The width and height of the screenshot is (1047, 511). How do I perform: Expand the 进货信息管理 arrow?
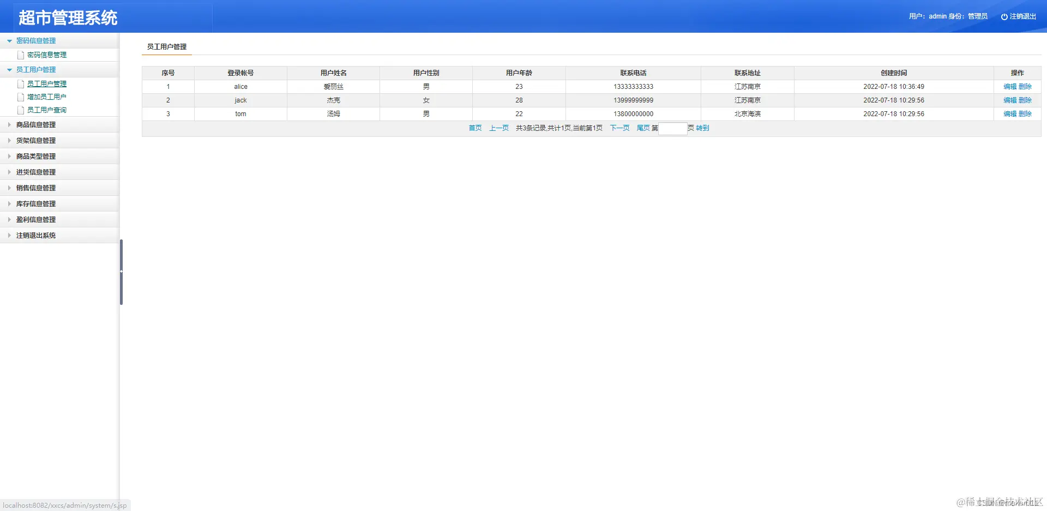tap(9, 172)
